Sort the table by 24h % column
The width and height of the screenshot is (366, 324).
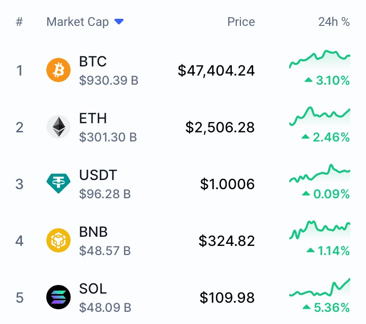click(334, 22)
